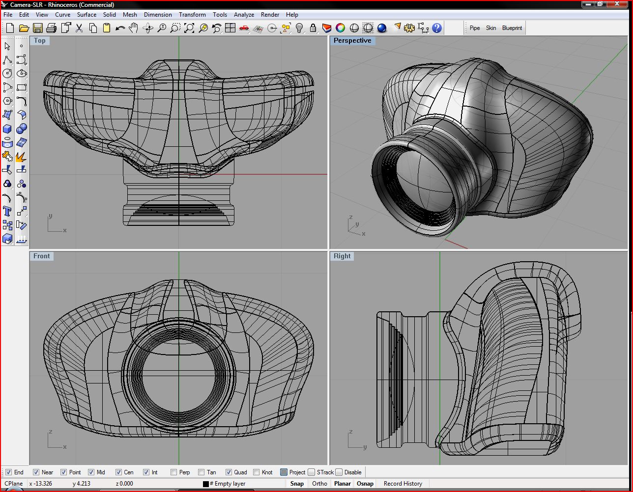The height and width of the screenshot is (492, 633).
Task: Select the Sphere tool
Action: point(22,129)
